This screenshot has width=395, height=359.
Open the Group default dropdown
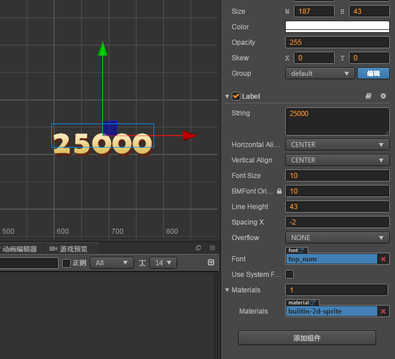click(x=320, y=74)
